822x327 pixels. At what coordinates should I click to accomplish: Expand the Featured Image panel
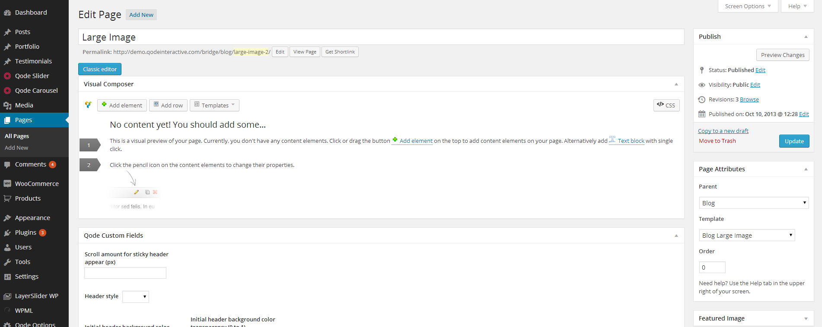[x=806, y=318]
